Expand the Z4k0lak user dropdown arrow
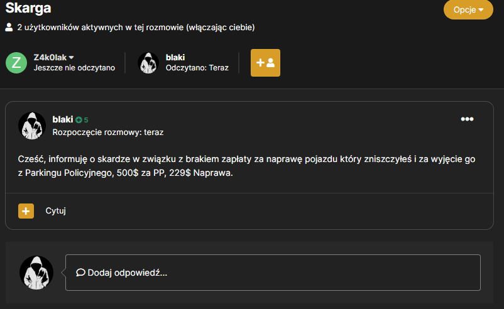Viewport: 504px width, 309px height. [72, 58]
